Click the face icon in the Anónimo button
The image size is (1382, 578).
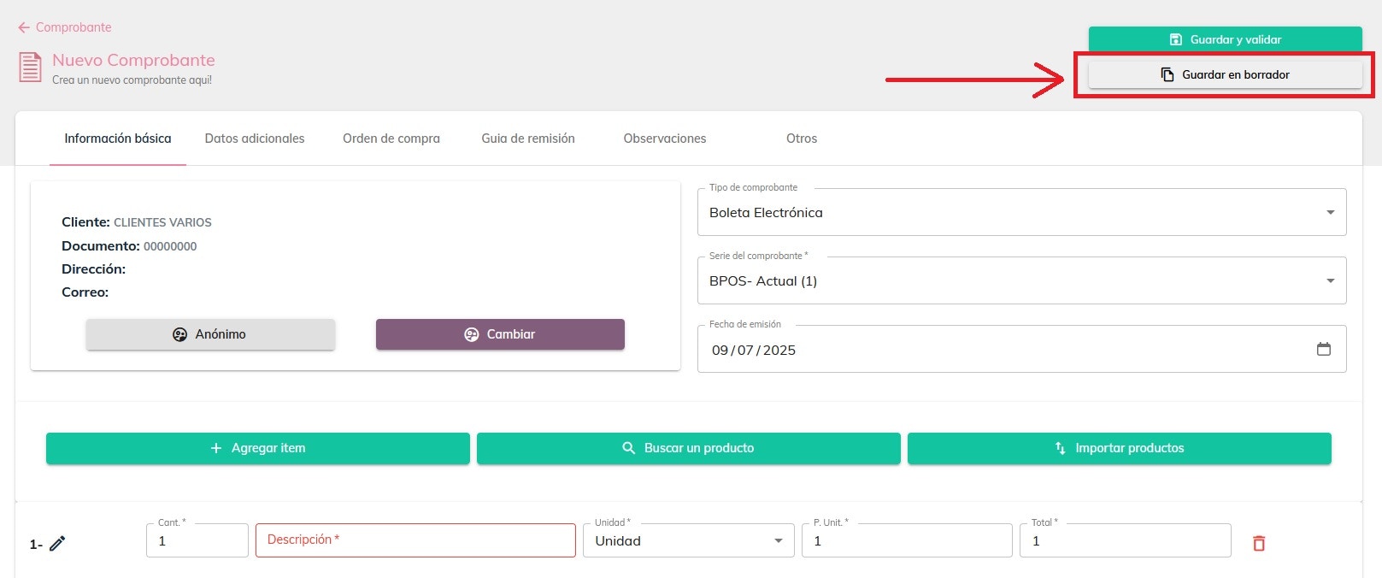(179, 334)
